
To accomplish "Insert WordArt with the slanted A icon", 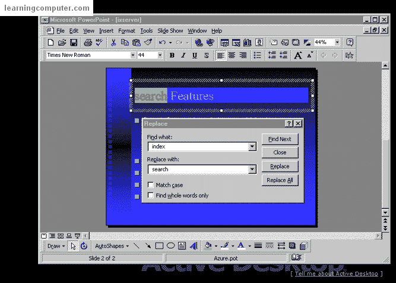I will (x=194, y=246).
